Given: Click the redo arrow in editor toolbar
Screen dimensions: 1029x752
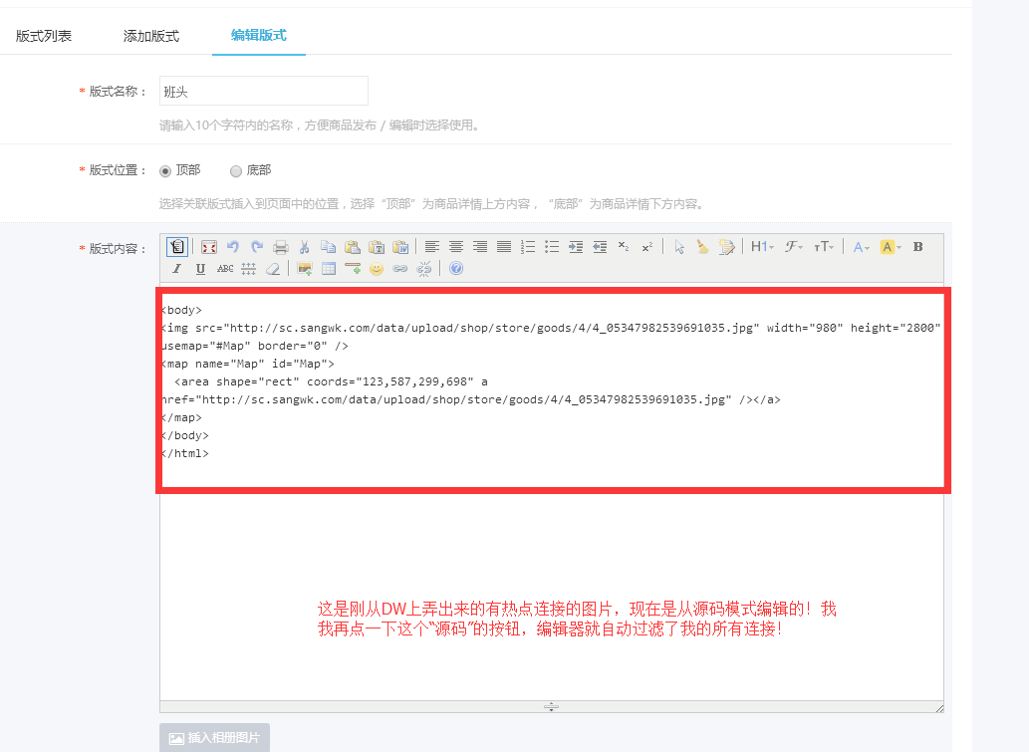Looking at the screenshot, I should [257, 247].
